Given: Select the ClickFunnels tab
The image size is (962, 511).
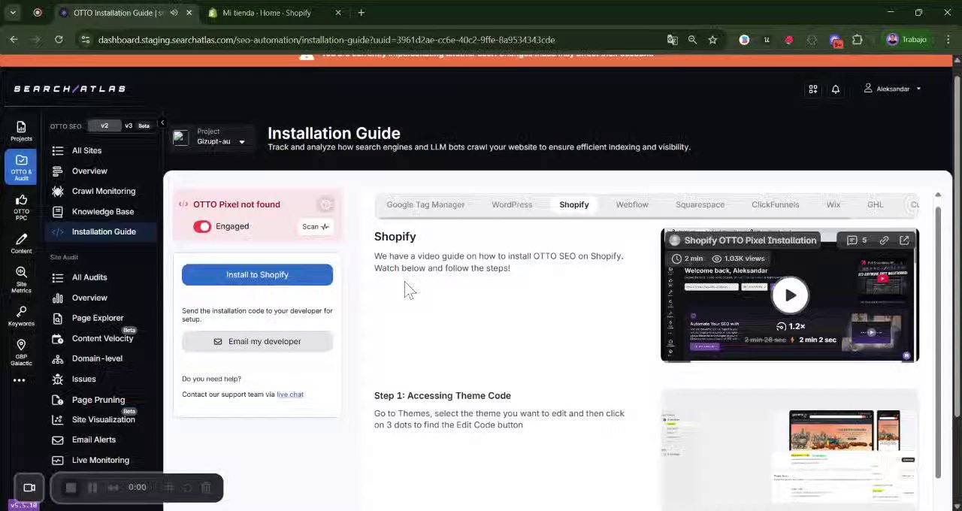Looking at the screenshot, I should (x=775, y=204).
